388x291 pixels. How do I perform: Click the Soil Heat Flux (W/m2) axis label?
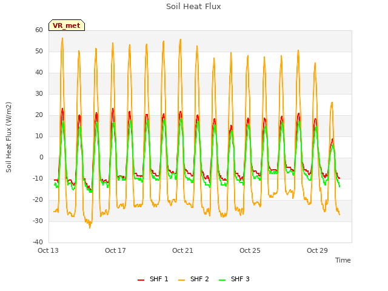(x=8, y=137)
